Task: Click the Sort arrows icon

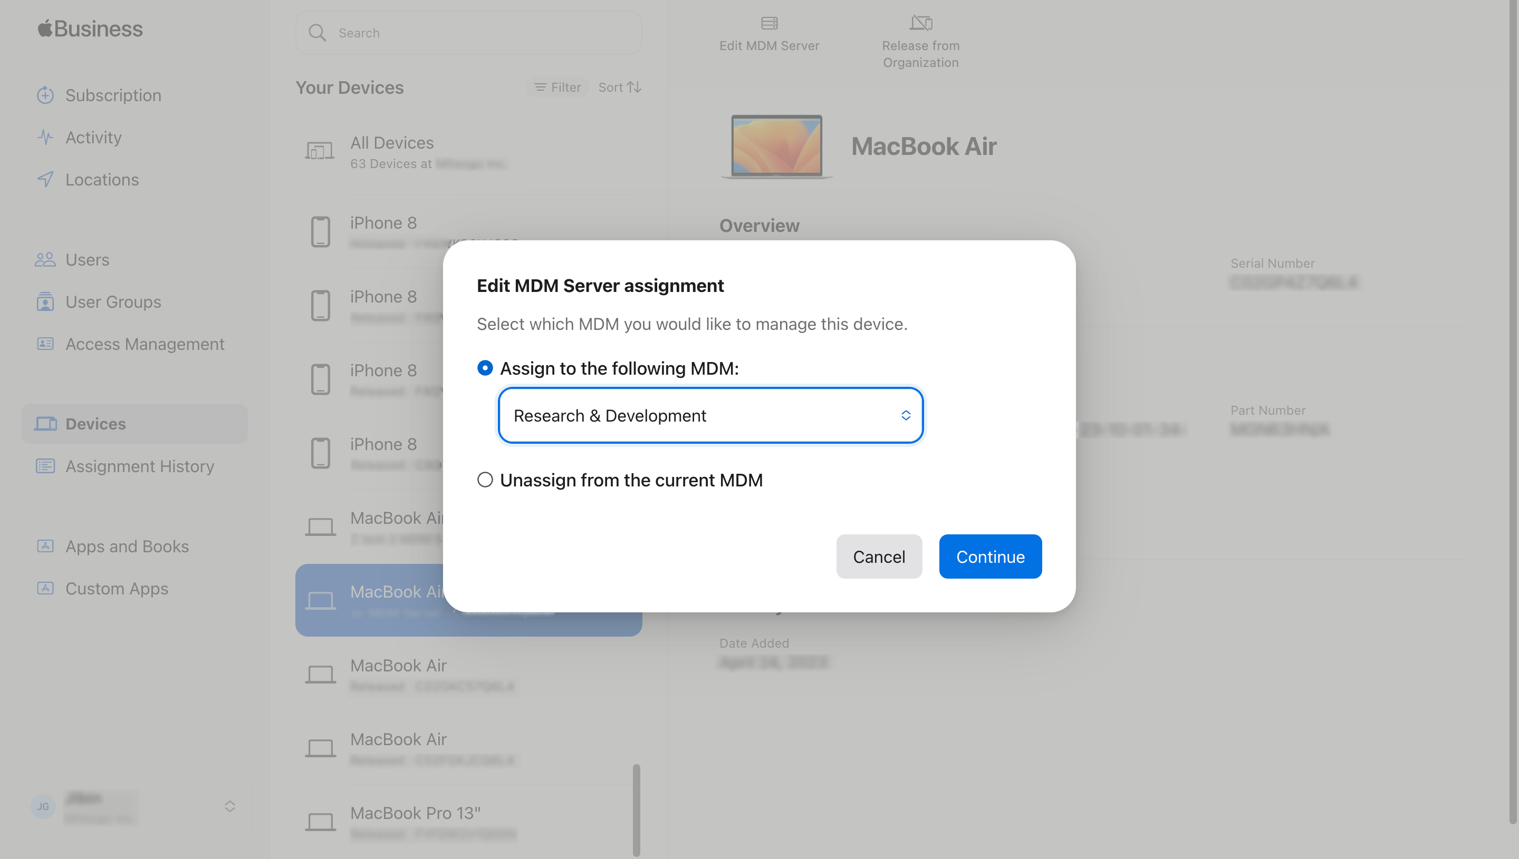Action: [x=634, y=87]
